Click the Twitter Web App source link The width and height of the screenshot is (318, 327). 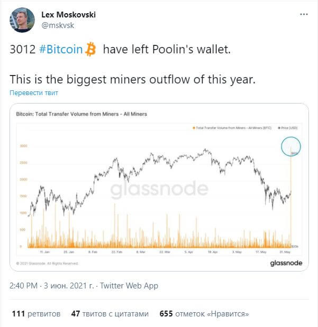(129, 286)
